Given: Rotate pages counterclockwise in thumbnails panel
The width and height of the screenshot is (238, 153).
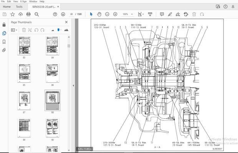Looking at the screenshot, I should coord(36,30).
